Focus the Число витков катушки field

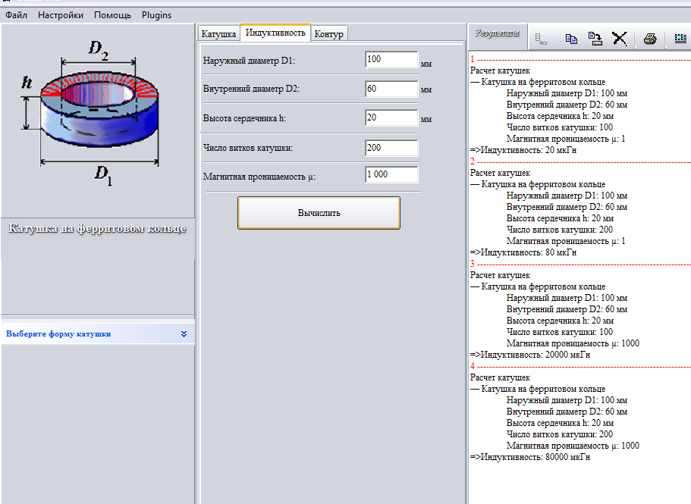click(391, 148)
